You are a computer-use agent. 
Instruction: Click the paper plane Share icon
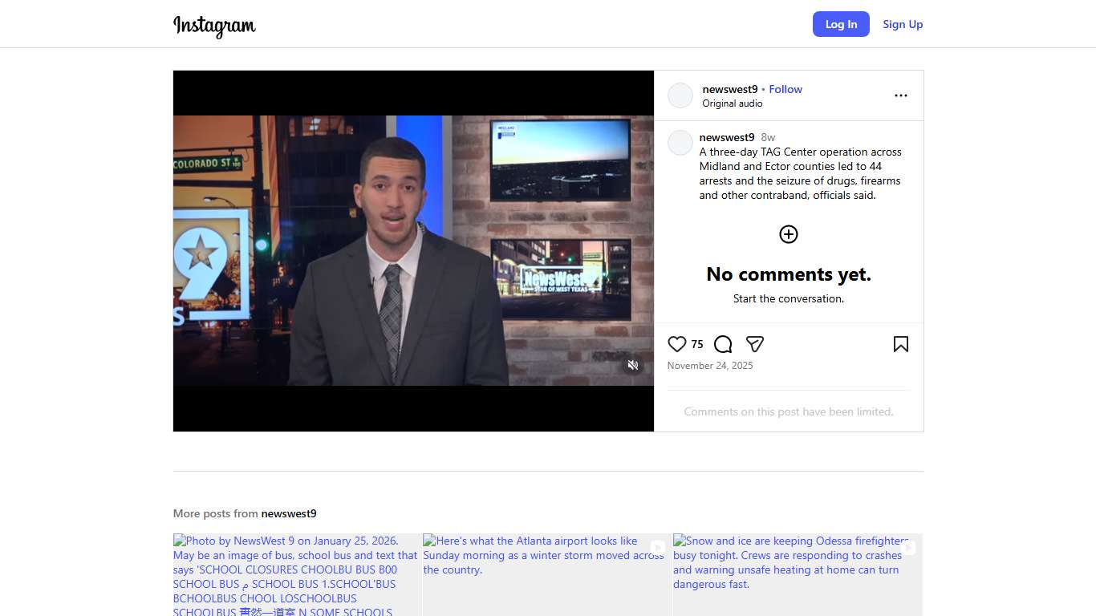click(x=754, y=344)
